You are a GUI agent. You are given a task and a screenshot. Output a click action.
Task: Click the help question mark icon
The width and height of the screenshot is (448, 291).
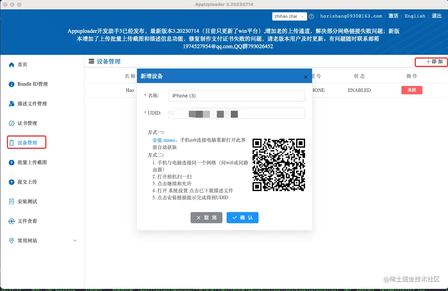(312, 16)
